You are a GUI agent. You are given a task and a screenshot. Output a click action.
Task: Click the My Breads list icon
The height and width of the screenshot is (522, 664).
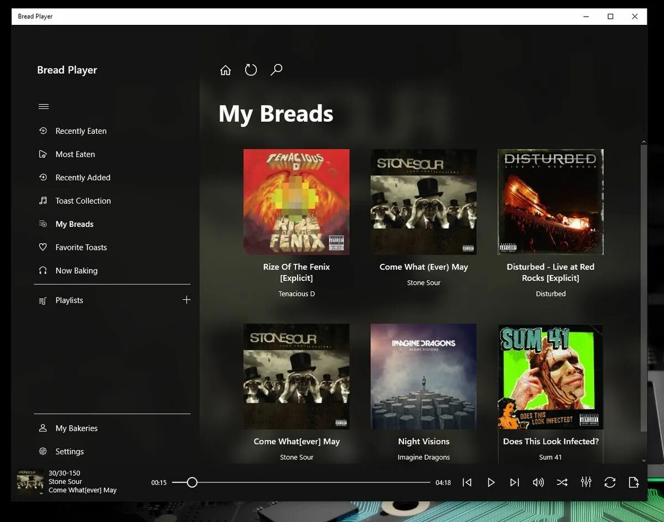(43, 224)
